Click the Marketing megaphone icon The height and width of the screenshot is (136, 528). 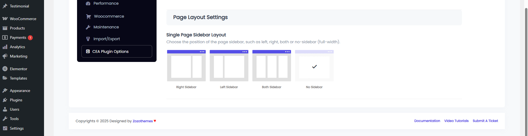[x=5, y=56]
